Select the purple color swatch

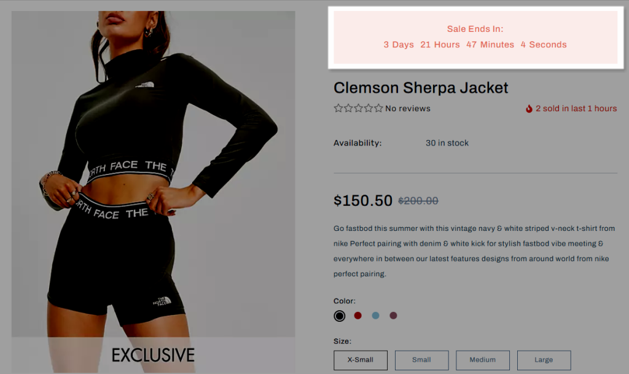click(393, 316)
